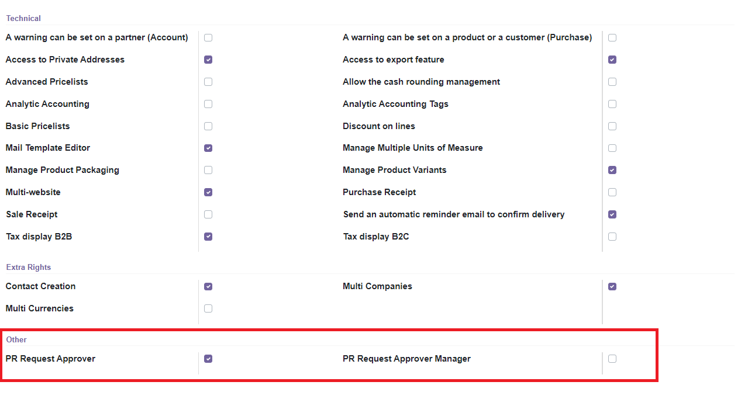This screenshot has height=399, width=755.
Task: Uncheck Access to Private Addresses
Action: pos(208,60)
